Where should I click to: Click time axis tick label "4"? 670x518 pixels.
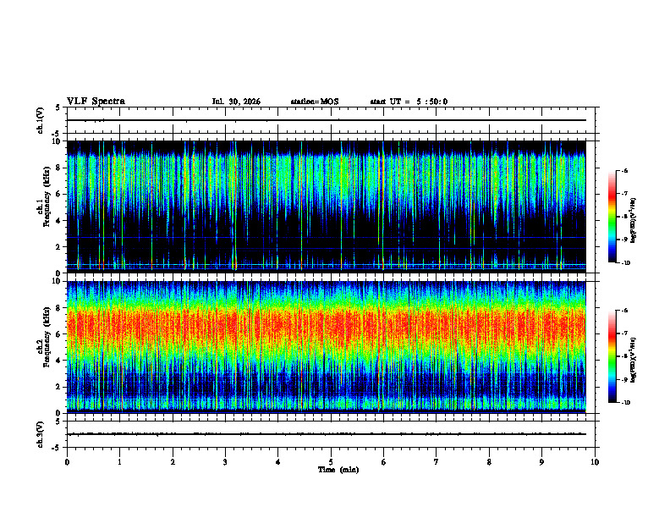tap(278, 462)
